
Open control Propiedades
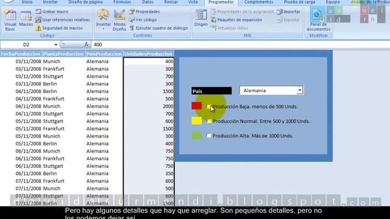point(144,12)
